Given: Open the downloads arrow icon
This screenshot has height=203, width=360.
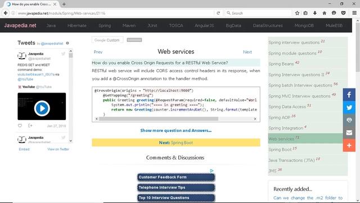Looking at the screenshot, I should (315, 13).
